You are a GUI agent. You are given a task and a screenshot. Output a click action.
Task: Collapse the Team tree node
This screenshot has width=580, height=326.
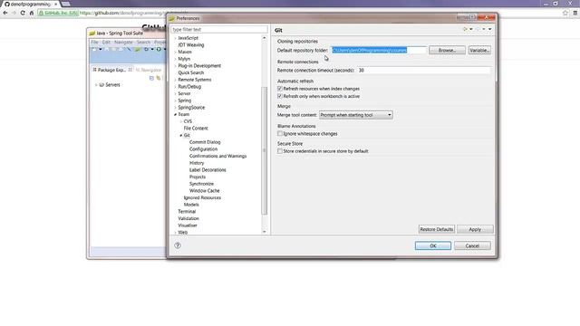point(175,115)
